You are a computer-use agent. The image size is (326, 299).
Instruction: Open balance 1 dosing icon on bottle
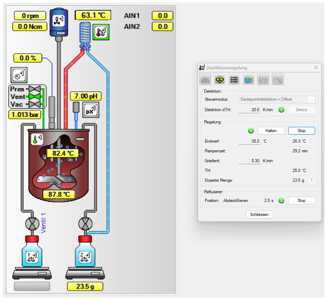click(32, 257)
